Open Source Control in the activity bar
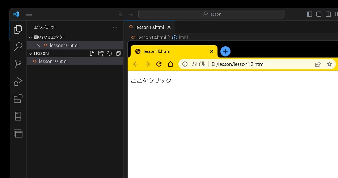 click(x=18, y=64)
